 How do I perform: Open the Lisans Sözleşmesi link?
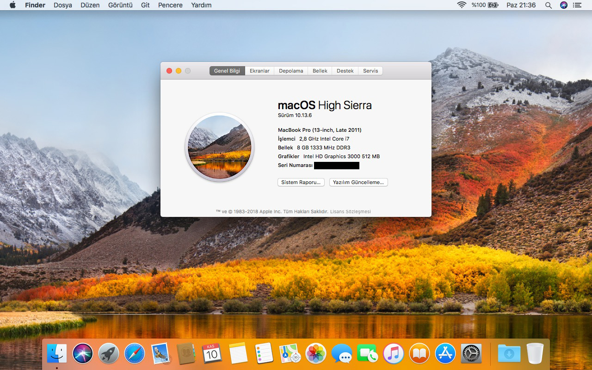(x=351, y=212)
